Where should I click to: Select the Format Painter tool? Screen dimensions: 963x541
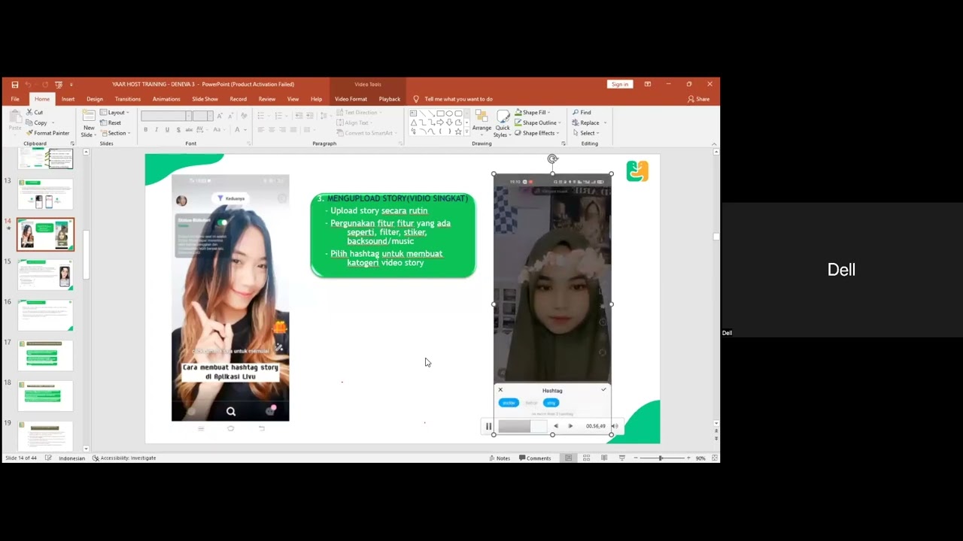[x=47, y=133]
